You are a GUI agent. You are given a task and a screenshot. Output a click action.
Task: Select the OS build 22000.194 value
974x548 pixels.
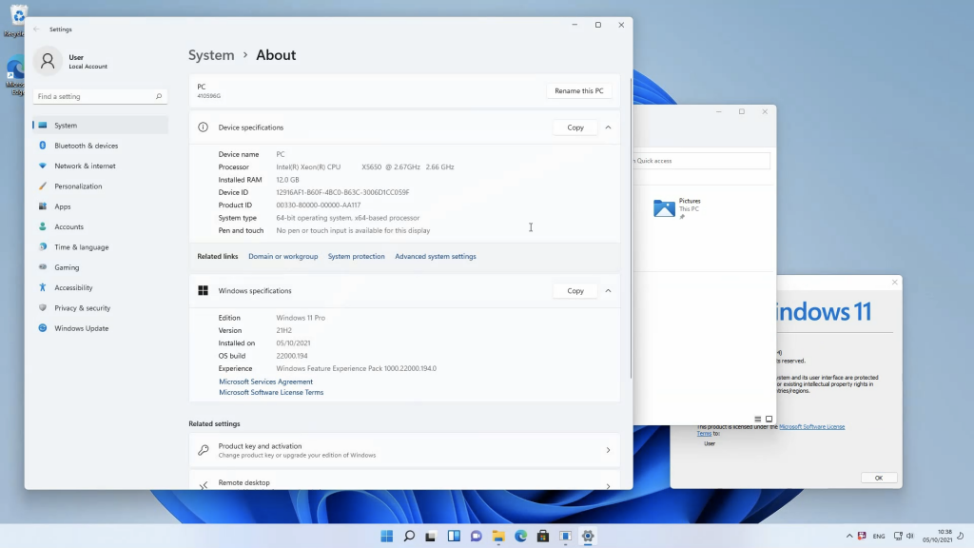292,356
